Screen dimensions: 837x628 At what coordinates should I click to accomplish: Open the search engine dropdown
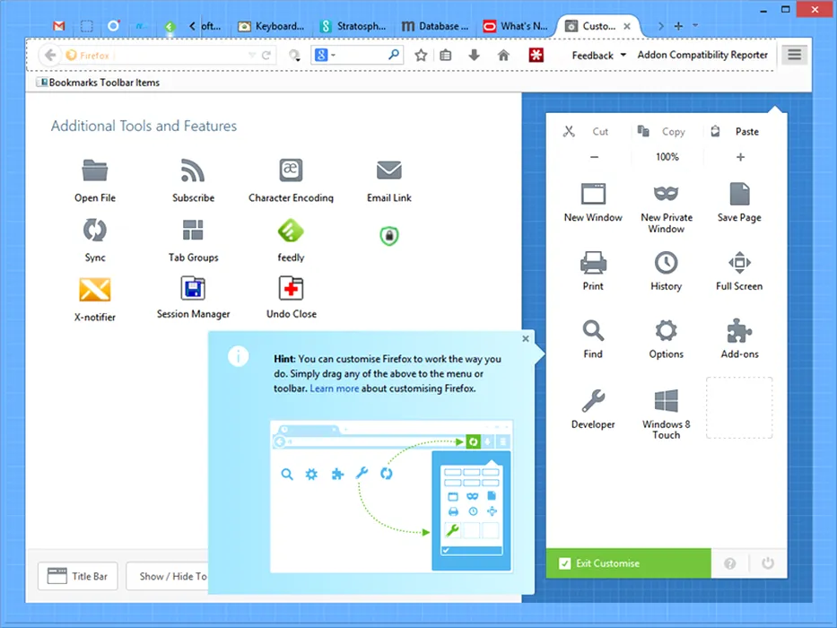pos(326,56)
